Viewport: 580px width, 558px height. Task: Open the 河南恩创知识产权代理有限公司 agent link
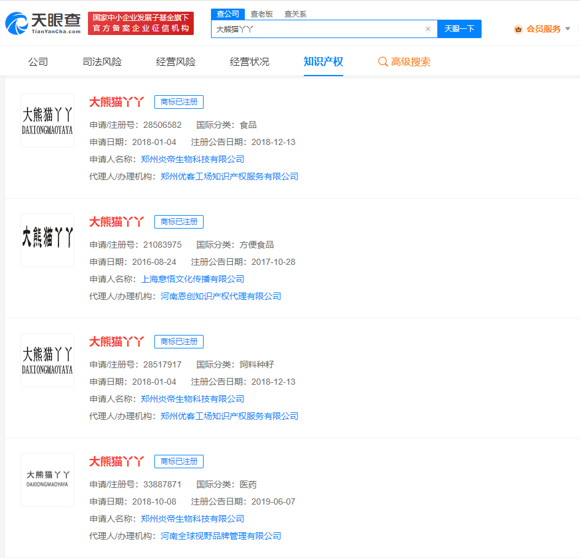point(221,296)
